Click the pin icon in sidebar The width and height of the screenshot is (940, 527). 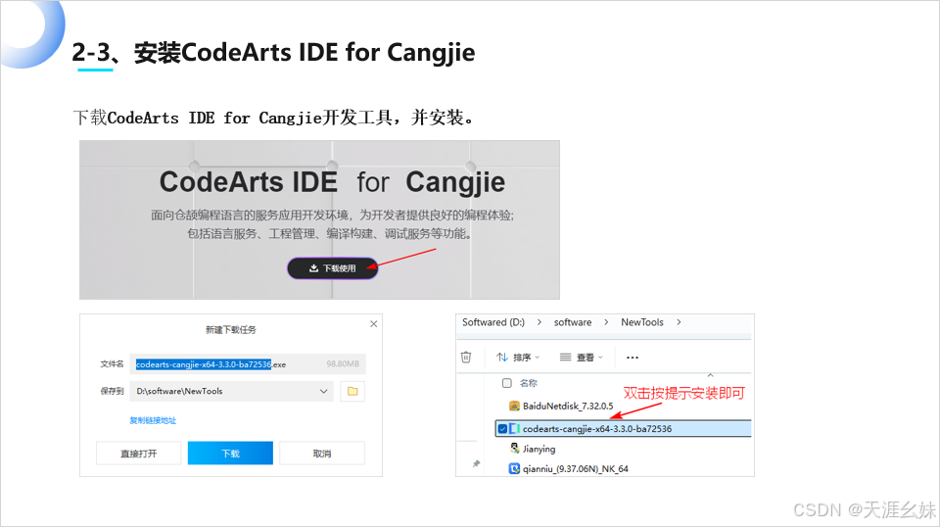(x=476, y=463)
